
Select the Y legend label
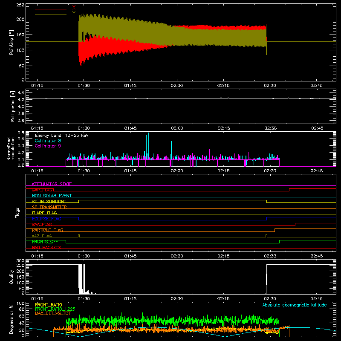74,13
